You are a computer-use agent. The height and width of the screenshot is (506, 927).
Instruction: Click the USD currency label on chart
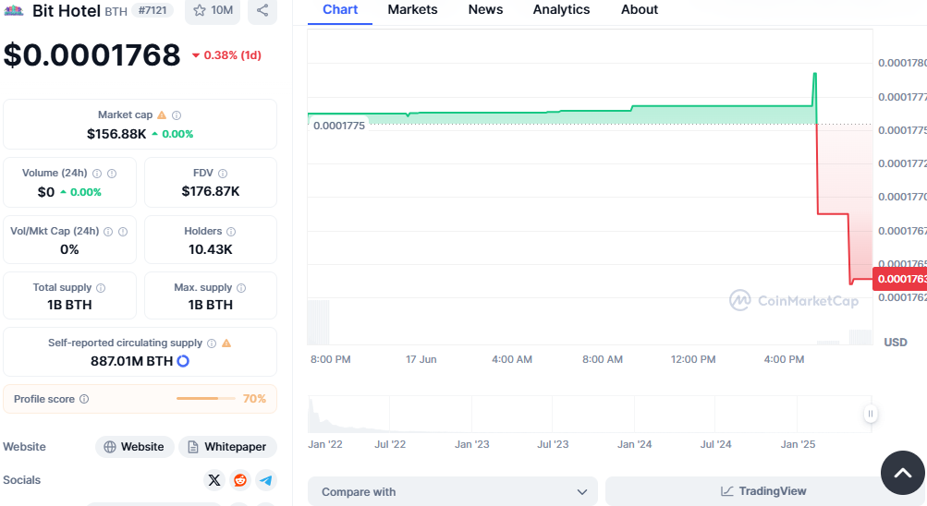pyautogui.click(x=895, y=343)
